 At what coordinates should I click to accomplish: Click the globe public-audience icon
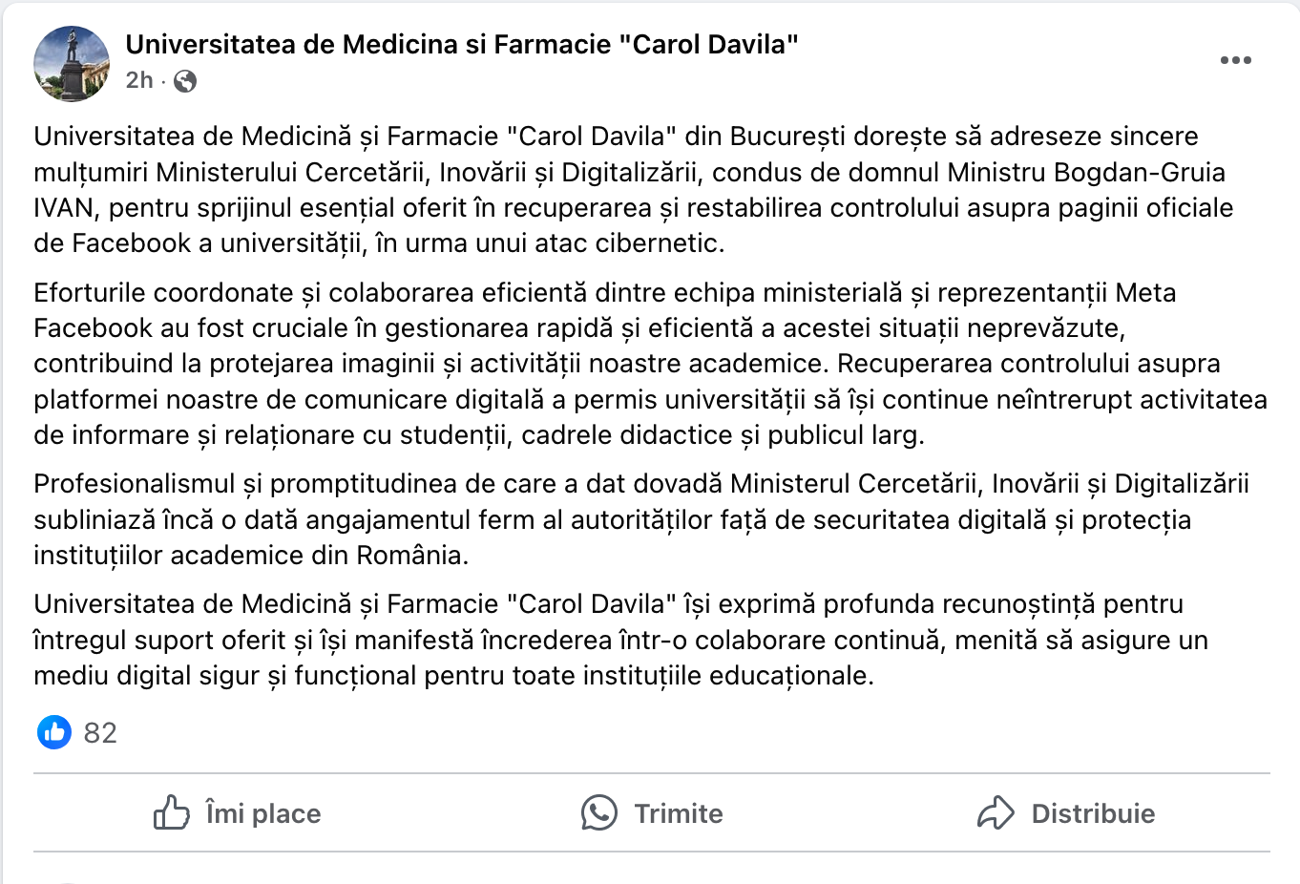[186, 81]
